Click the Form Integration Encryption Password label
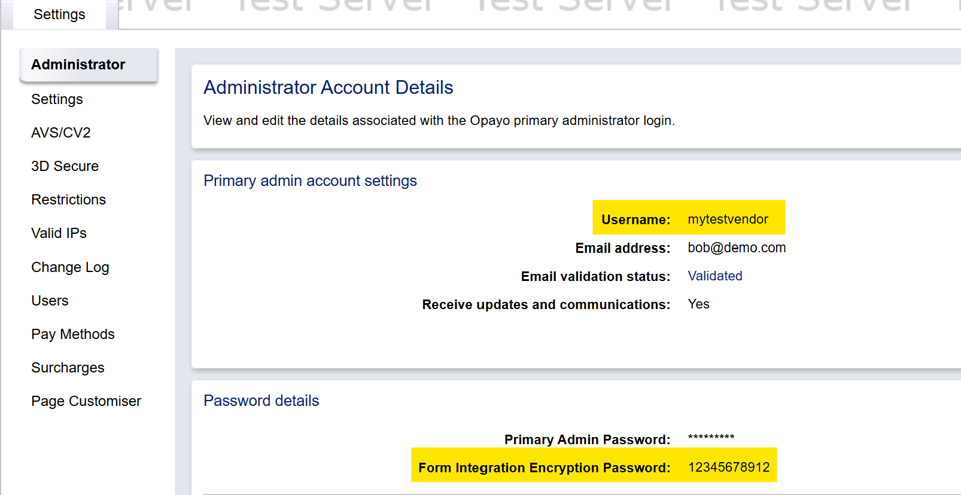 544,468
